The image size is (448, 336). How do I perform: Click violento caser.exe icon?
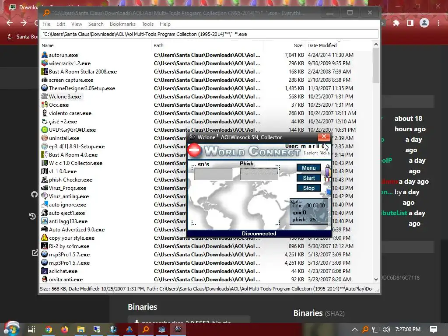coord(44,113)
